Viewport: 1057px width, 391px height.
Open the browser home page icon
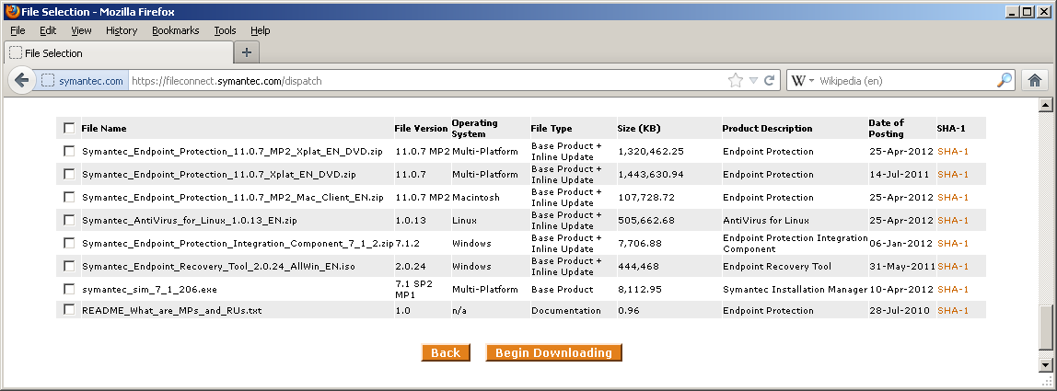1035,81
